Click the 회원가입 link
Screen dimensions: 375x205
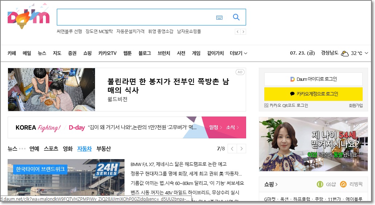(356, 106)
